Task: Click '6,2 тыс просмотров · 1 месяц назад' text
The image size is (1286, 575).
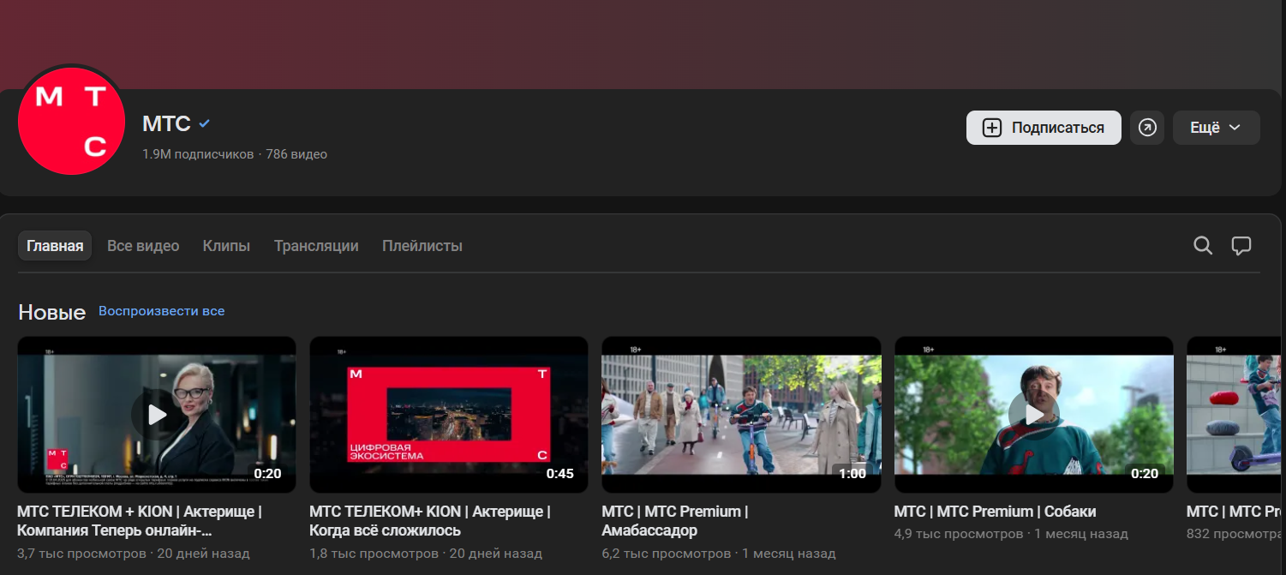Action: (x=719, y=554)
